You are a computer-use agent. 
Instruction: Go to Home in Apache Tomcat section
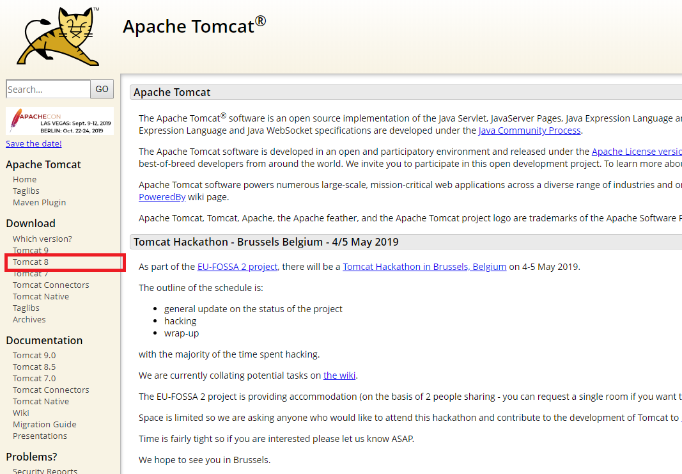coord(25,179)
